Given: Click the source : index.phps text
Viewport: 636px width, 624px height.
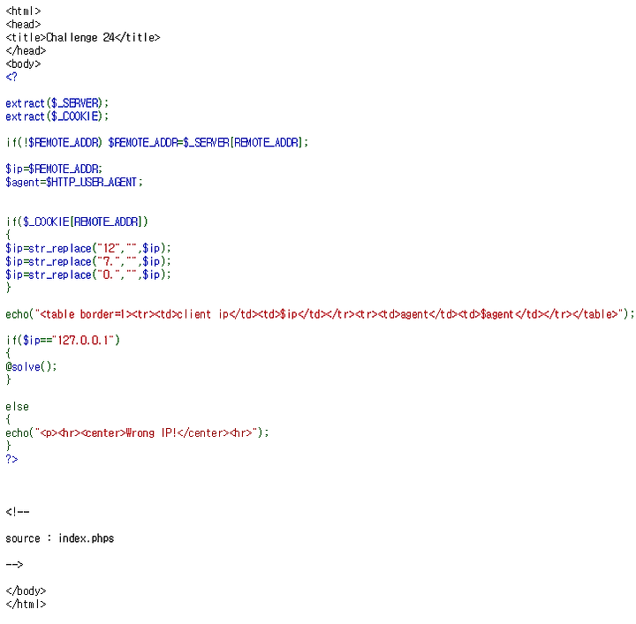Looking at the screenshot, I should [x=60, y=538].
